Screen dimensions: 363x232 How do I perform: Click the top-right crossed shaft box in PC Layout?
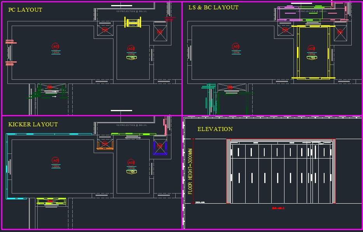click(x=160, y=32)
